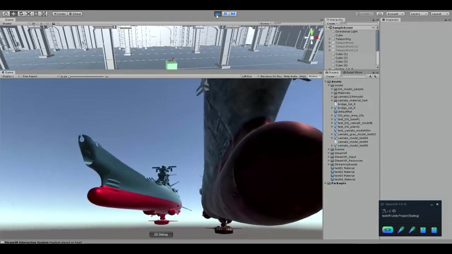Select the Hand tool

pos(6,14)
